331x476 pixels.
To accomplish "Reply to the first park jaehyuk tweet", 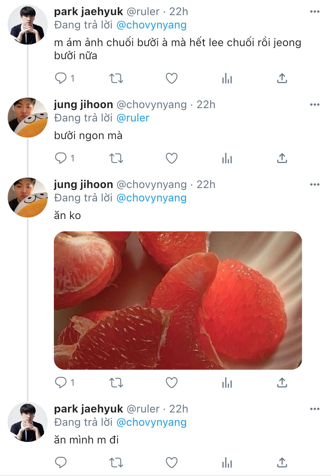I will point(61,78).
